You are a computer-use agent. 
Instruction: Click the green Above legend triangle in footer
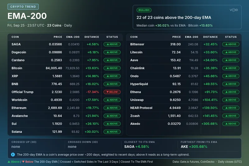pyautogui.click(x=9, y=162)
